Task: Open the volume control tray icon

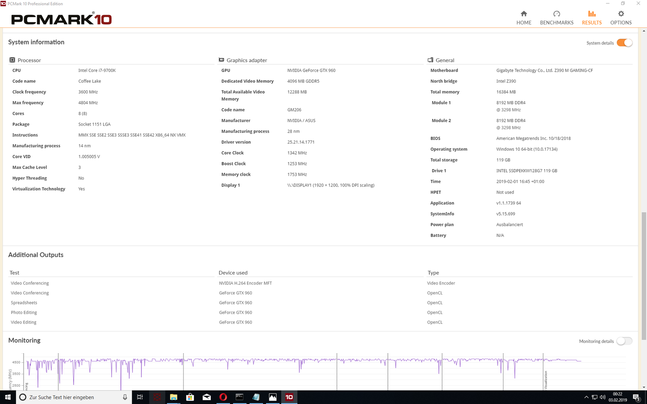Action: (602, 397)
